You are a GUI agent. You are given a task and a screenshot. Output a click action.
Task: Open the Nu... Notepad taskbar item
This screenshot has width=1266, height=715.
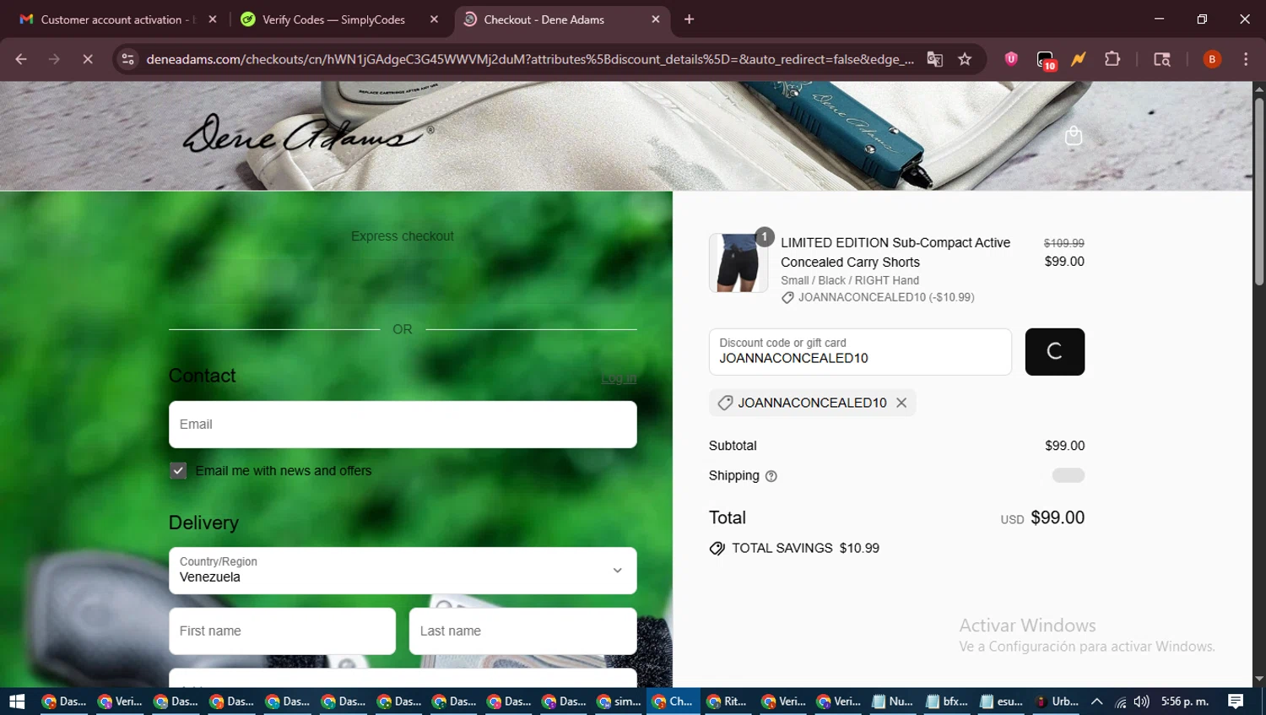pos(893,701)
